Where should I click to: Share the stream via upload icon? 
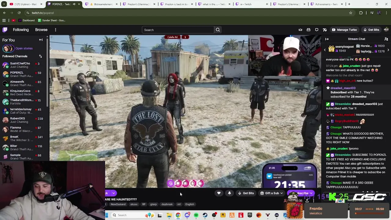[x=307, y=201]
